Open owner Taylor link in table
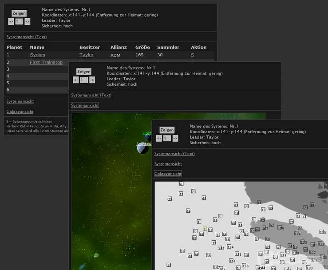This screenshot has width=328, height=270. coord(87,55)
